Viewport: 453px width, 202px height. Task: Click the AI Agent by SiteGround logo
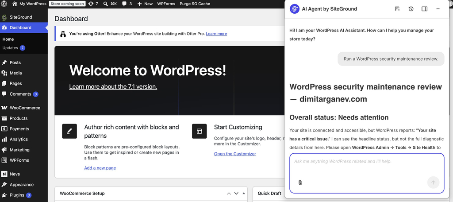tap(294, 9)
